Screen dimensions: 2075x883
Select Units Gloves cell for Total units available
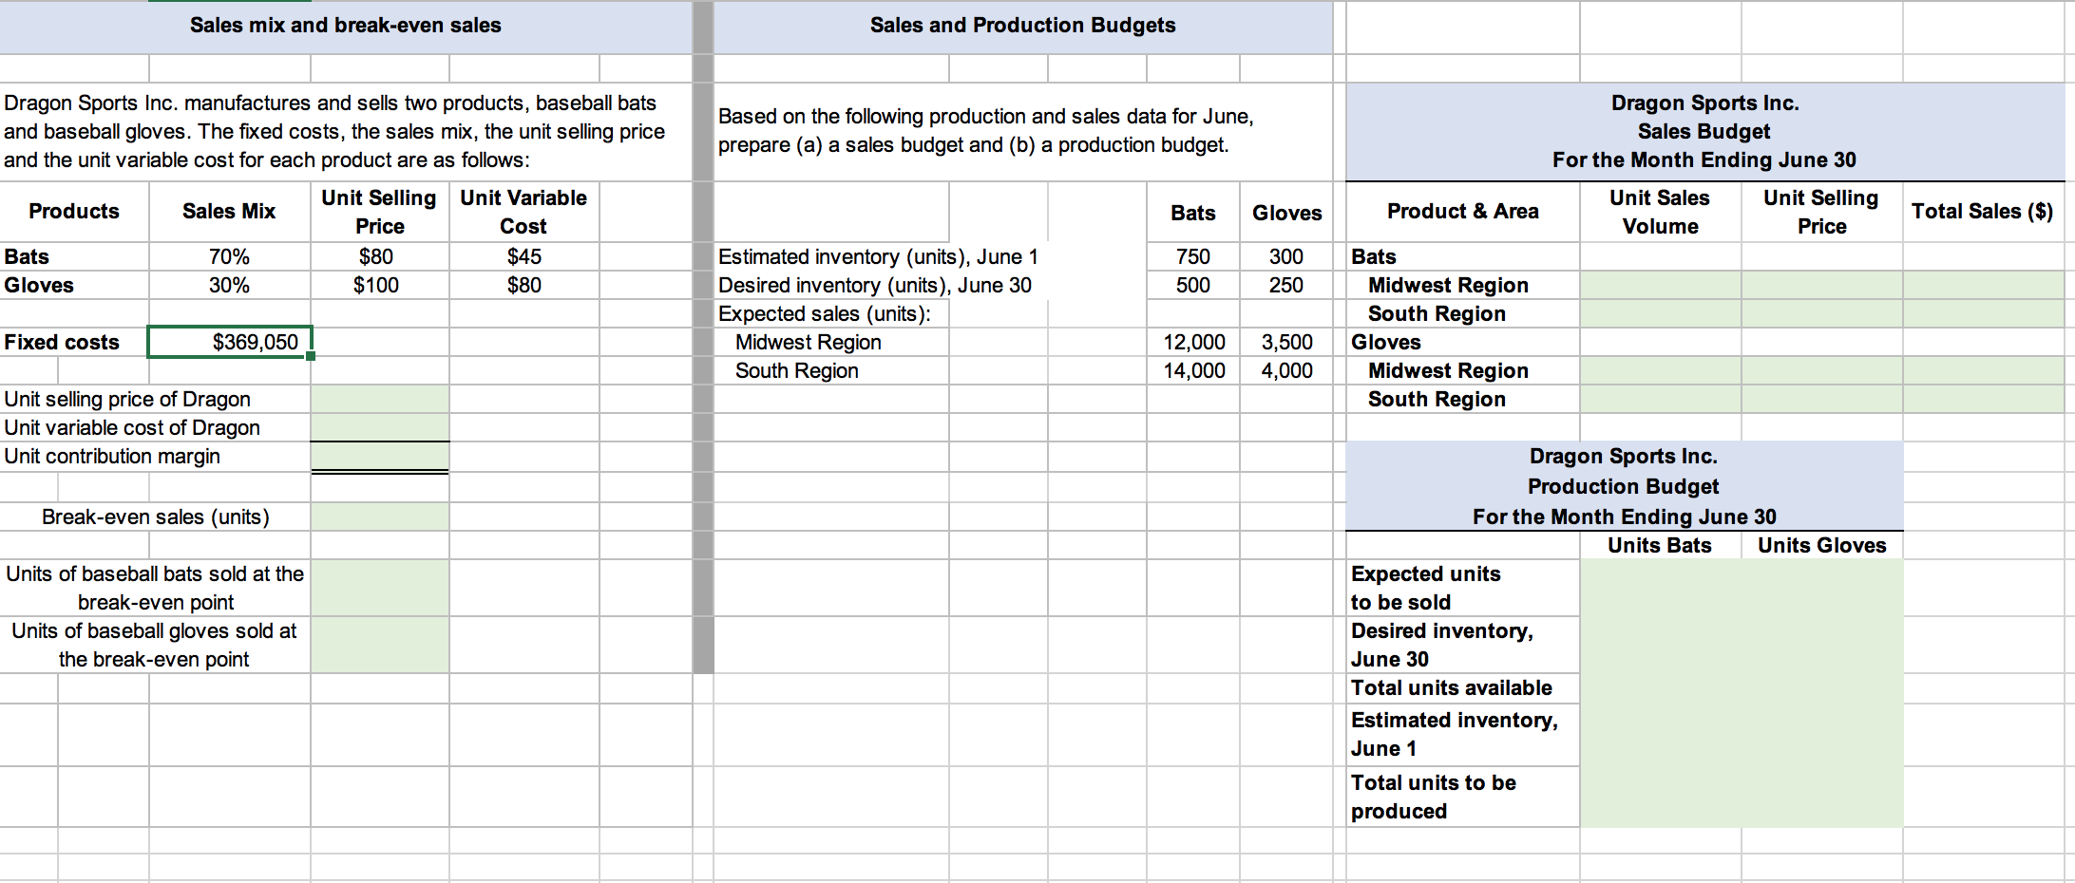[x=1822, y=687]
